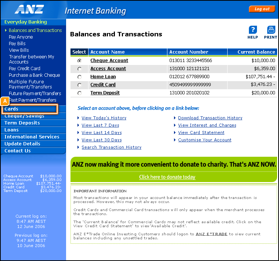Open Pay Bills in the sidebar
The image size is (279, 261).
[x=17, y=44]
